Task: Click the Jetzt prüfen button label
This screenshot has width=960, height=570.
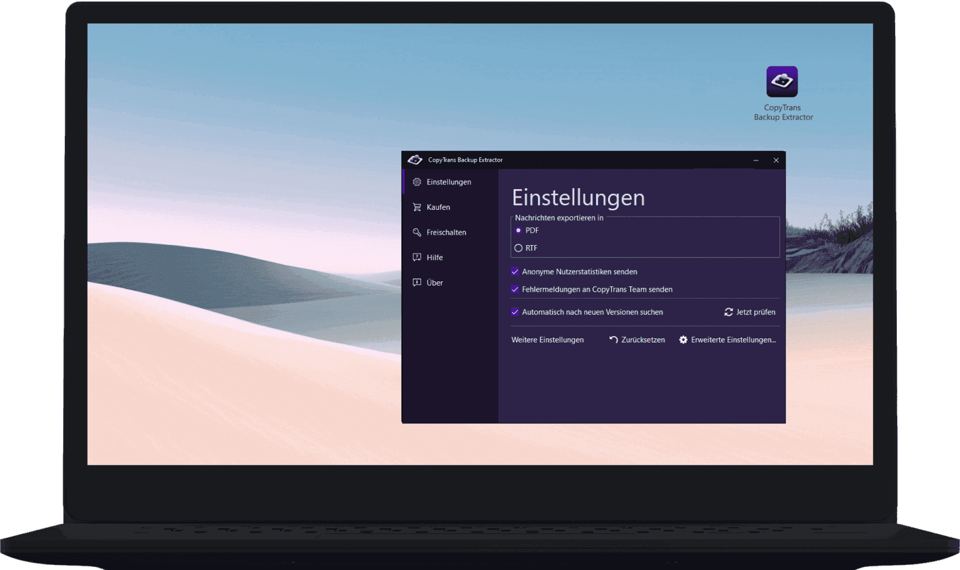Action: pos(756,312)
